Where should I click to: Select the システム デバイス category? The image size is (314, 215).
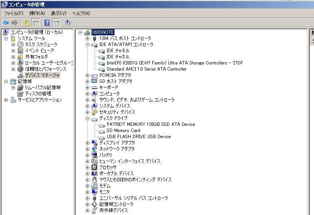click(115, 106)
